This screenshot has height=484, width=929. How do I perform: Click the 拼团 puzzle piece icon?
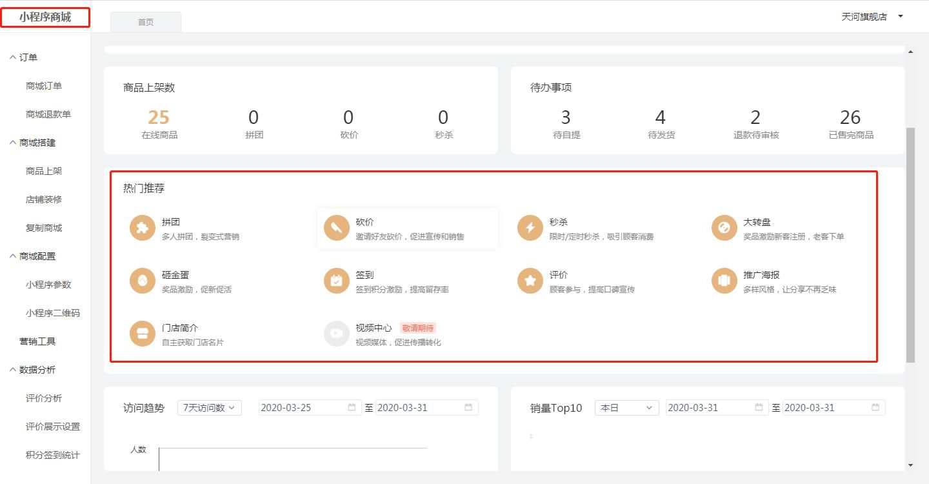coord(143,228)
